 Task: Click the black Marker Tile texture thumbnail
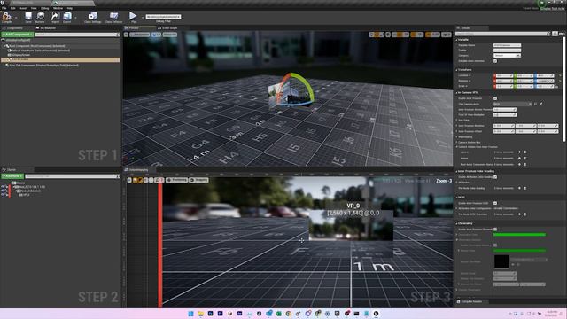click(x=501, y=261)
